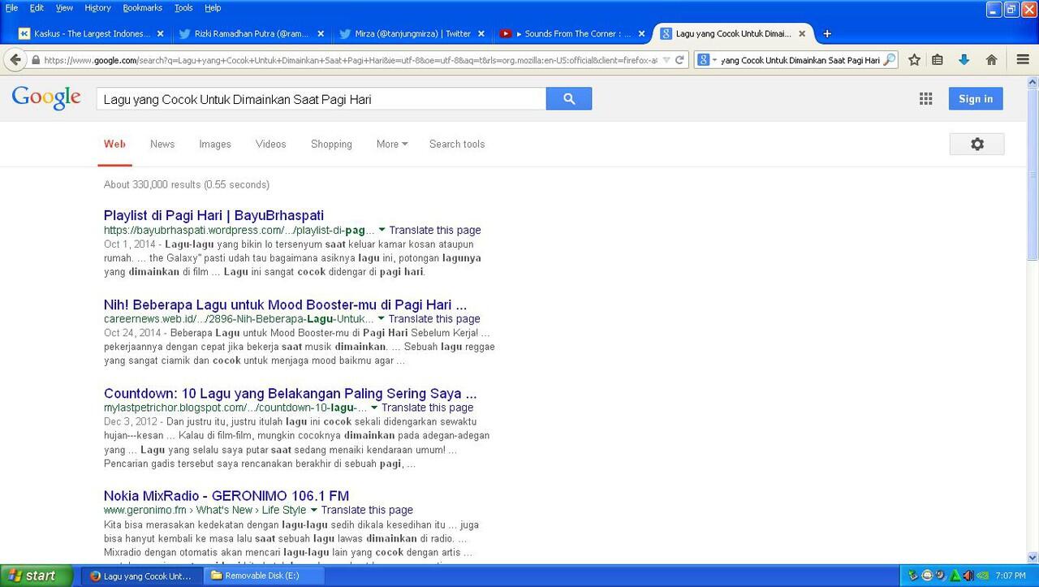This screenshot has width=1039, height=587.
Task: Click the padlock site identity icon
Action: (36, 60)
